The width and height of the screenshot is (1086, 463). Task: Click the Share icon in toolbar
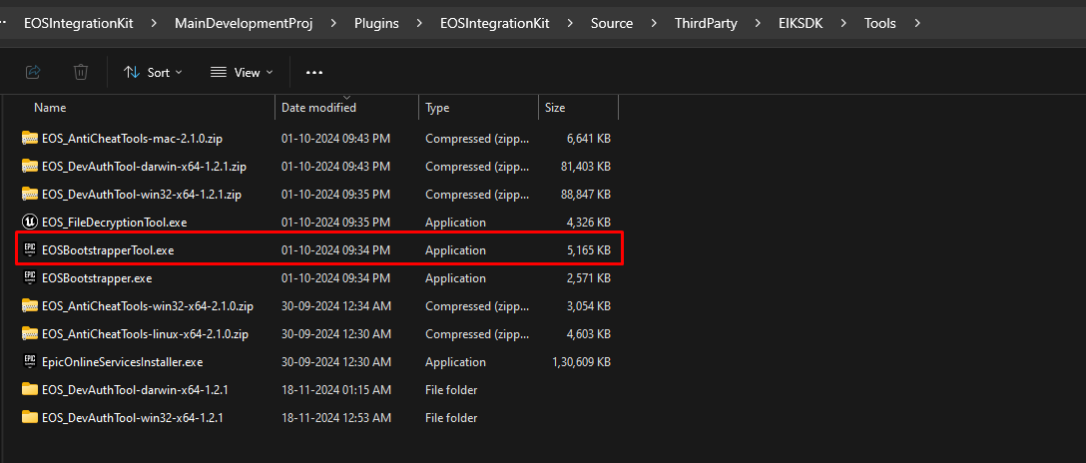coord(32,72)
